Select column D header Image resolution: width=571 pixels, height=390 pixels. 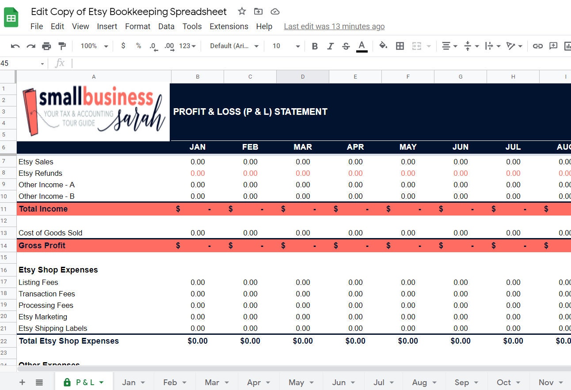click(x=303, y=77)
